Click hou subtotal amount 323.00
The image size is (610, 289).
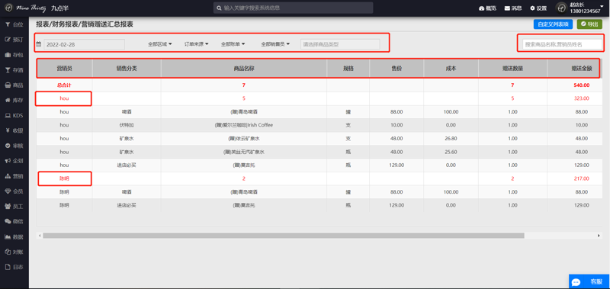[x=582, y=98]
